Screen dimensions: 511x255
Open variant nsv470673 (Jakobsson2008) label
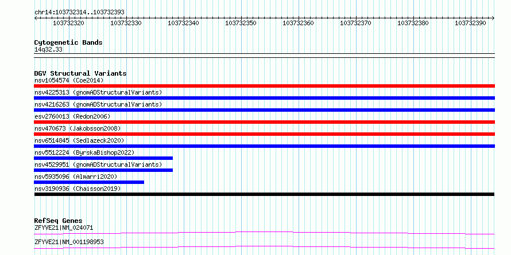pyautogui.click(x=78, y=128)
